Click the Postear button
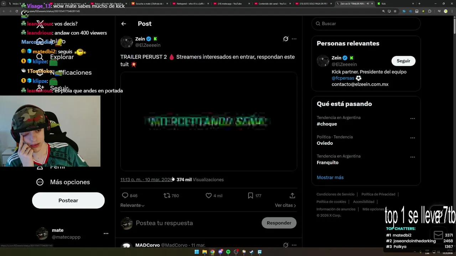 pyautogui.click(x=68, y=201)
